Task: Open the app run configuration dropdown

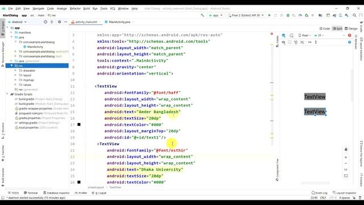Action: tap(216, 15)
